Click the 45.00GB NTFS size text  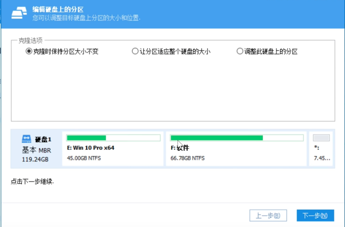84,158
